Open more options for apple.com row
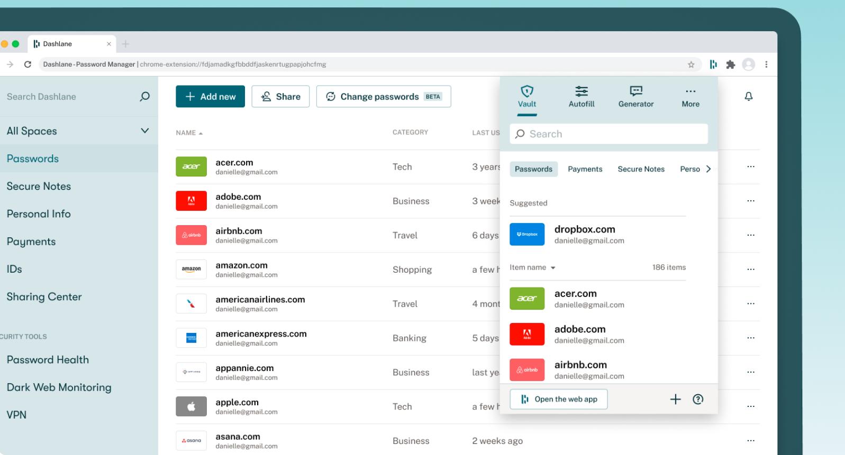The image size is (845, 455). pyautogui.click(x=751, y=406)
